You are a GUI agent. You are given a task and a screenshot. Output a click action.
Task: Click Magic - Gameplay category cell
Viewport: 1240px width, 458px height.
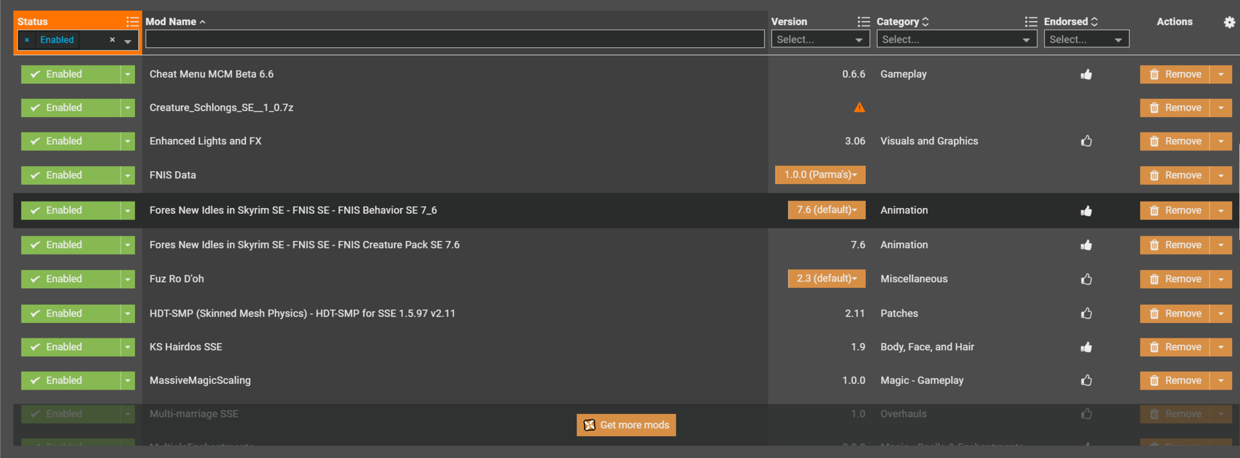pyautogui.click(x=922, y=380)
